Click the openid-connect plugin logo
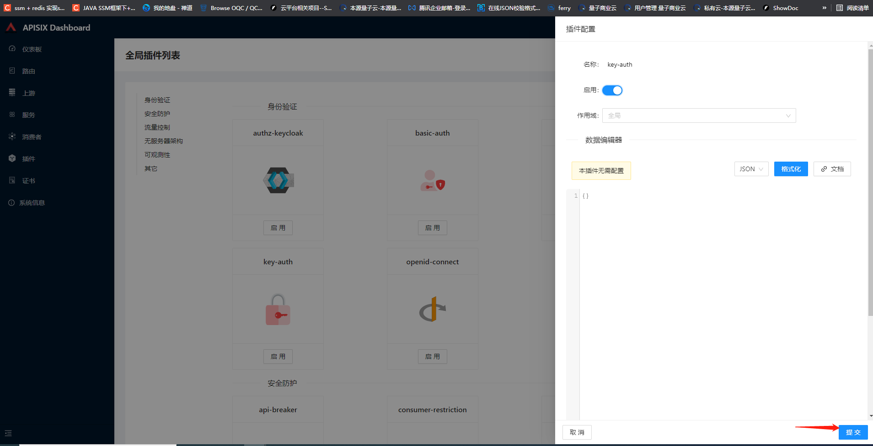Image resolution: width=873 pixels, height=446 pixels. 433,310
